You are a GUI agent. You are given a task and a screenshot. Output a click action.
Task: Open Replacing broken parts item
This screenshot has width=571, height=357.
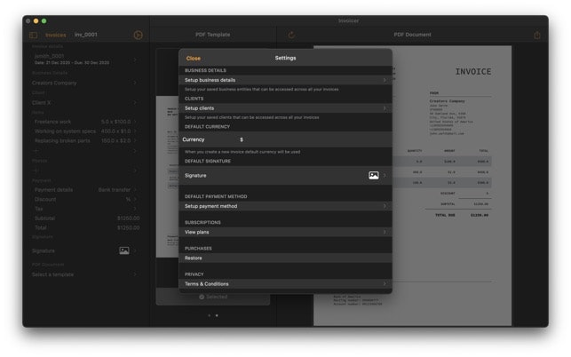pyautogui.click(x=84, y=140)
